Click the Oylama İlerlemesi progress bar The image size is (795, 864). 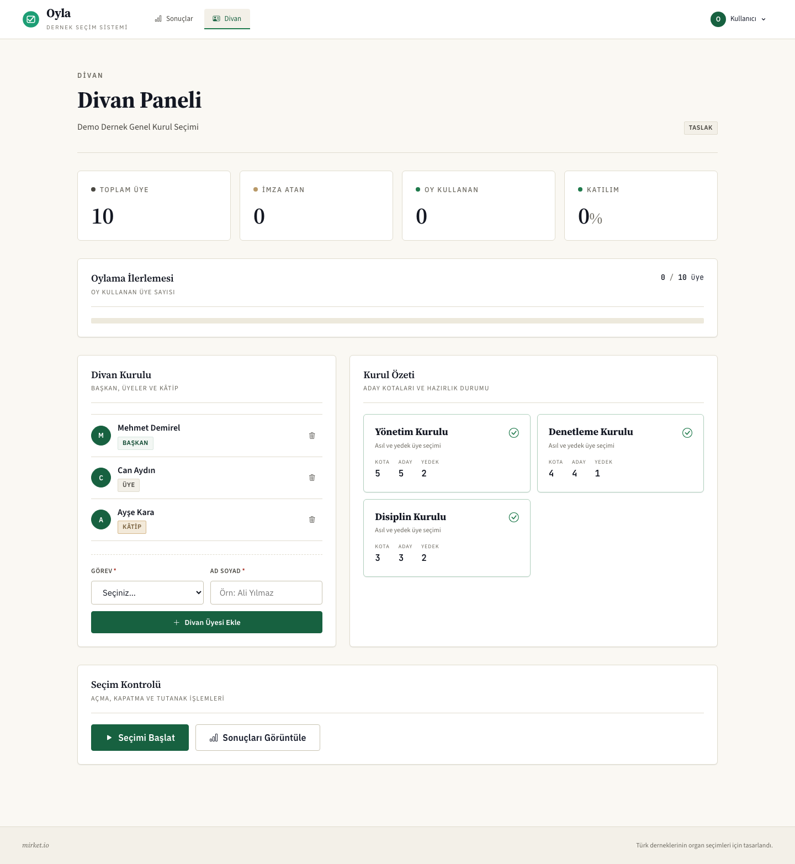(397, 321)
